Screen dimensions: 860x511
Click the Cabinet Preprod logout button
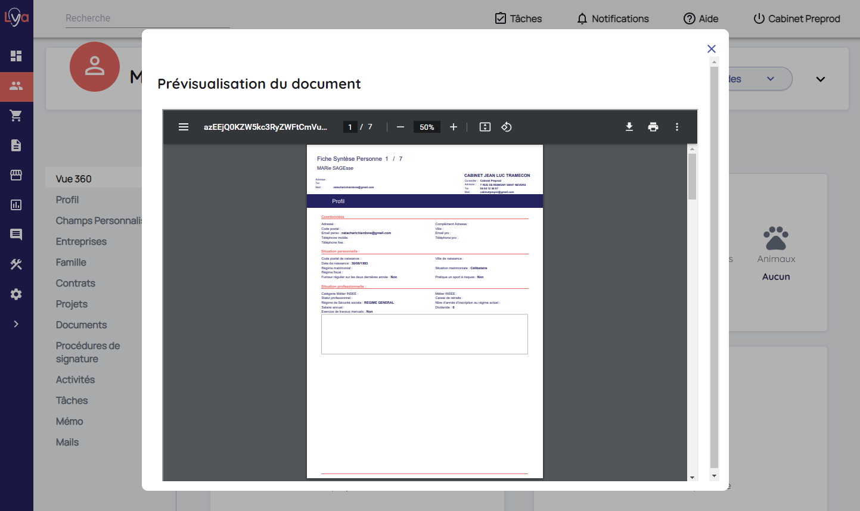(797, 18)
